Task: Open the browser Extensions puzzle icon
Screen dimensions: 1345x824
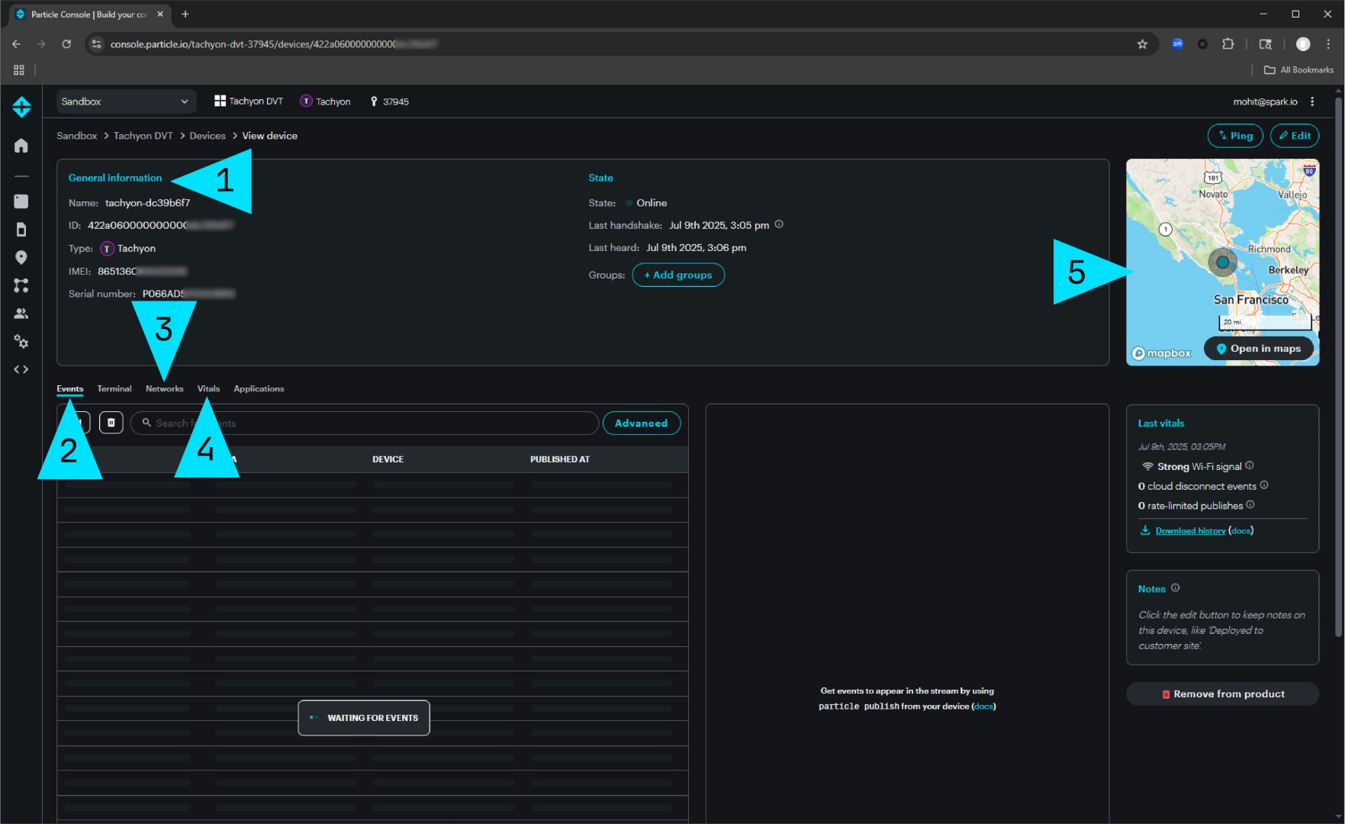Action: 1228,44
